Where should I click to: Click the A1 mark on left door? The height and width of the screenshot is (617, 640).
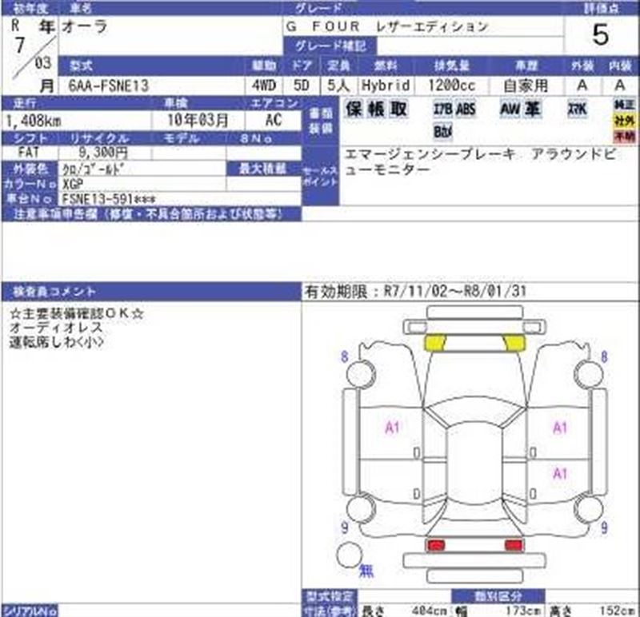tap(392, 428)
